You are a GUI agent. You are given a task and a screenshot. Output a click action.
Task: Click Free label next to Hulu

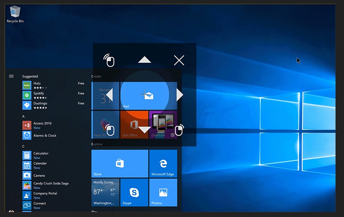pyautogui.click(x=81, y=83)
